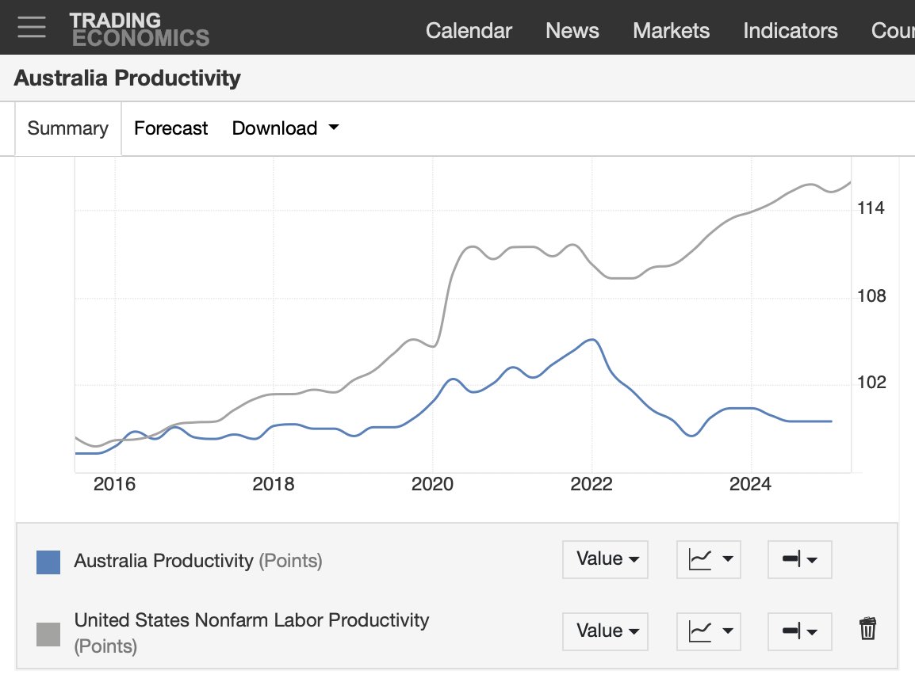Click the 108 y-axis value
Image resolution: width=915 pixels, height=686 pixels.
tap(871, 296)
